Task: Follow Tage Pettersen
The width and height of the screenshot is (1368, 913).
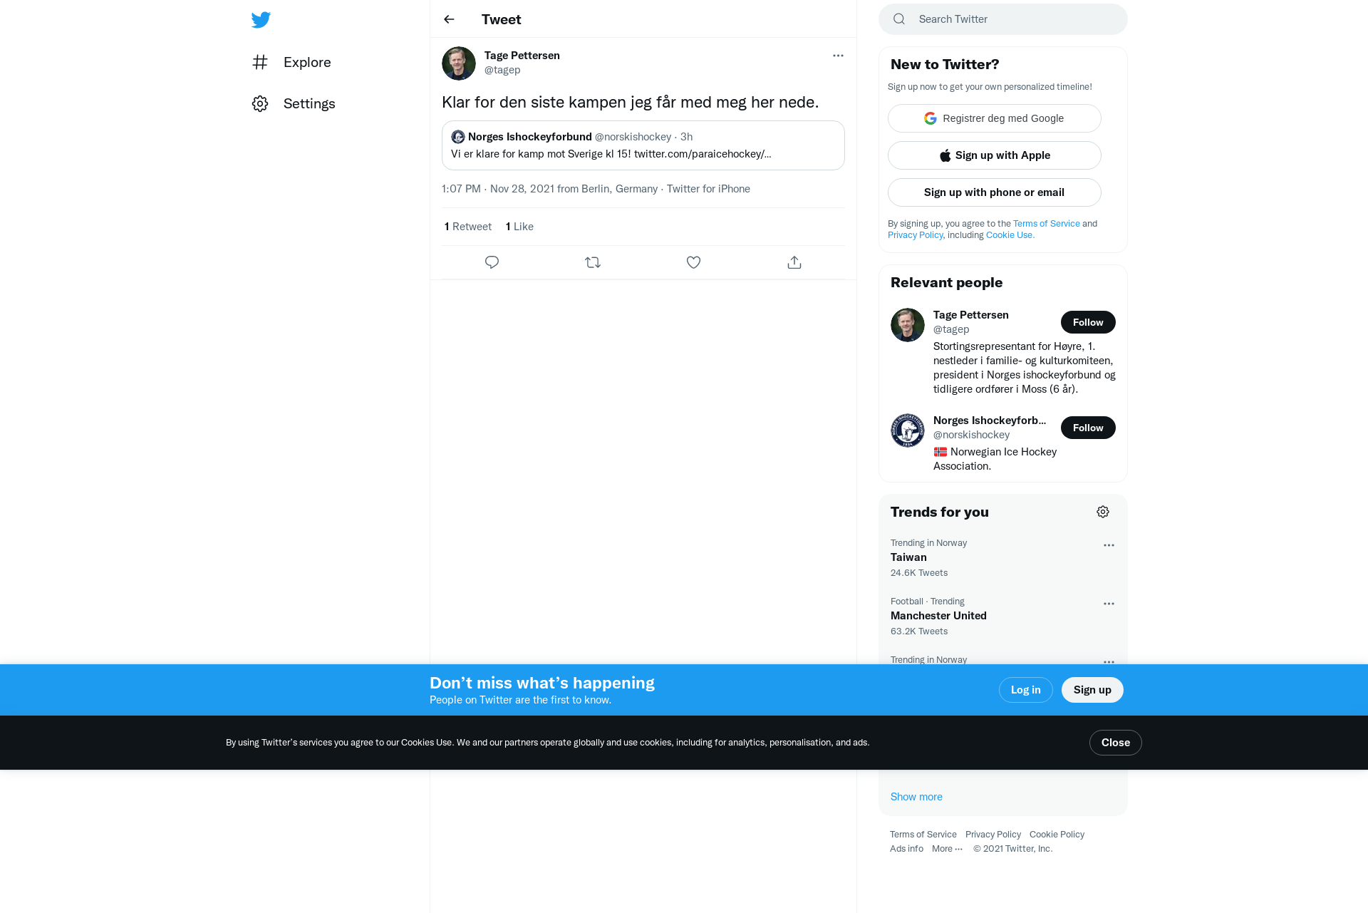Action: (1088, 322)
